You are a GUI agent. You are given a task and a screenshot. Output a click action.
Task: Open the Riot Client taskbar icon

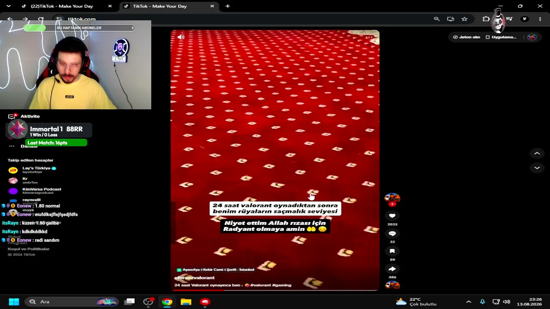tap(205, 302)
